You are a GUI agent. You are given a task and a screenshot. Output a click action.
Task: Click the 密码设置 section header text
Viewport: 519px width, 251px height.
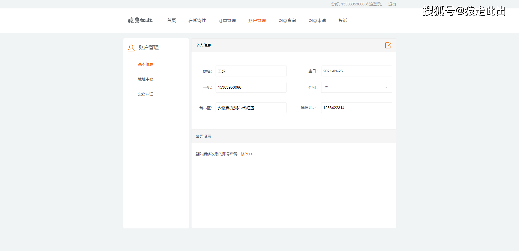click(203, 136)
